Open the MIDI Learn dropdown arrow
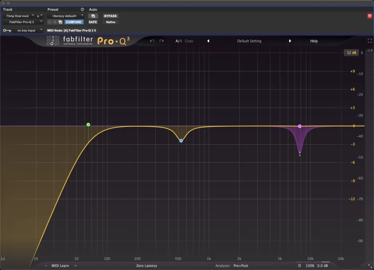Image resolution: width=374 pixels, height=270 pixels. (x=75, y=266)
